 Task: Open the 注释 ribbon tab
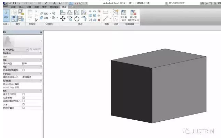click(29, 7)
